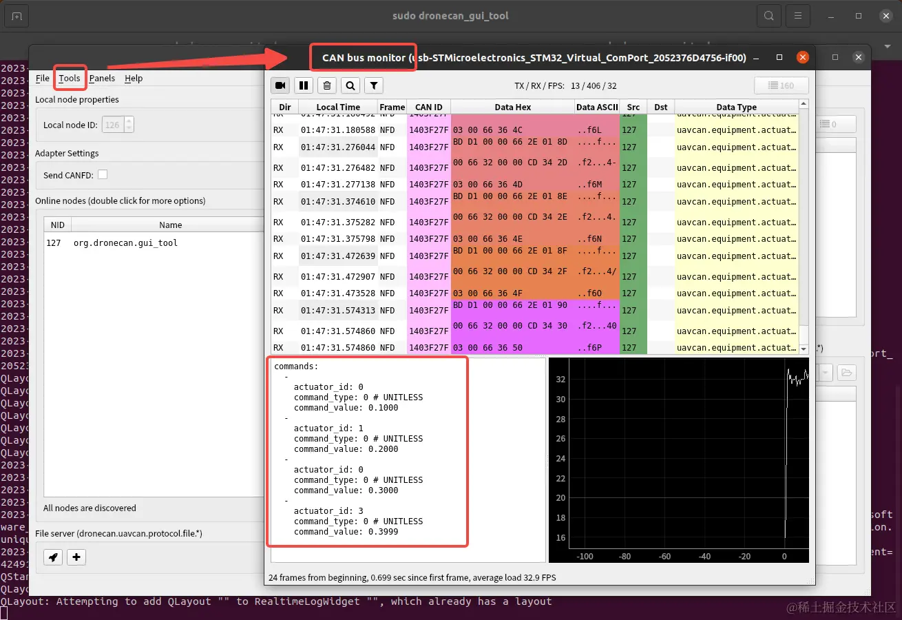The width and height of the screenshot is (902, 620).
Task: Select the frame row at 01:47:31.374610
Action: [x=535, y=202]
